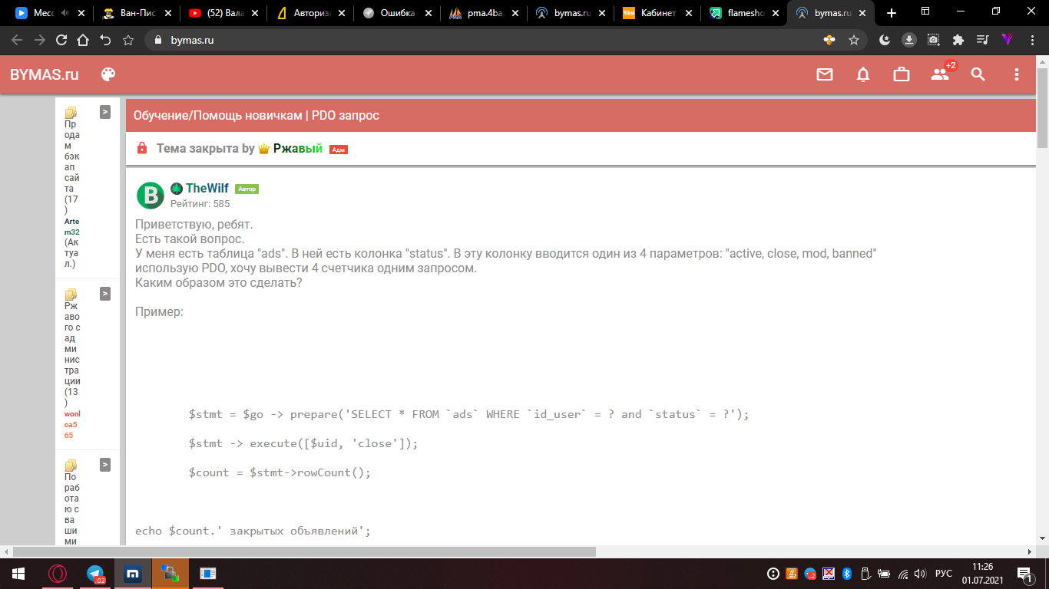Expand the Ржавого с администрации sidebar item
The width and height of the screenshot is (1049, 589).
[105, 294]
